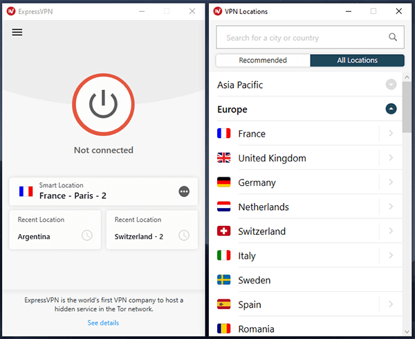Click the locations list scrollbar thumb

[x=407, y=107]
